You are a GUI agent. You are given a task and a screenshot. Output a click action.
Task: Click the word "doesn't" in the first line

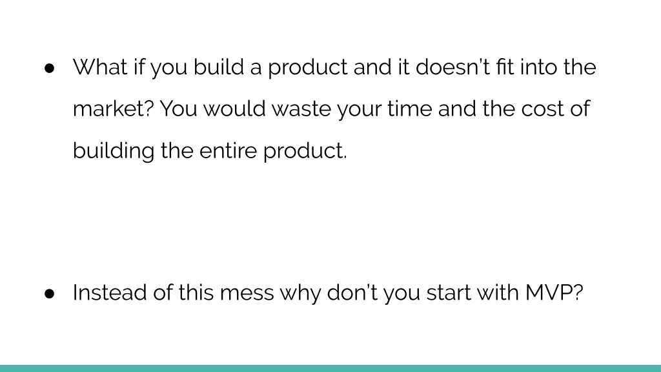tap(453, 67)
